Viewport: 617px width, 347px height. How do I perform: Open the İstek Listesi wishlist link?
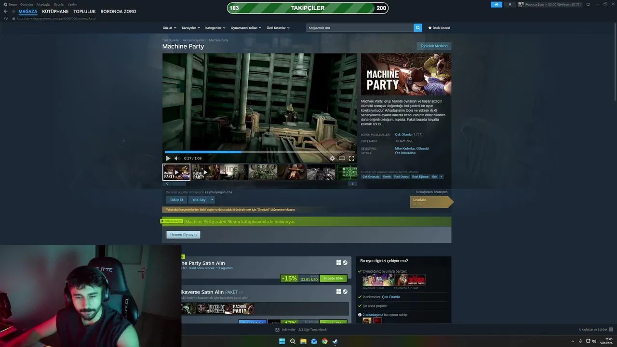[x=439, y=28]
